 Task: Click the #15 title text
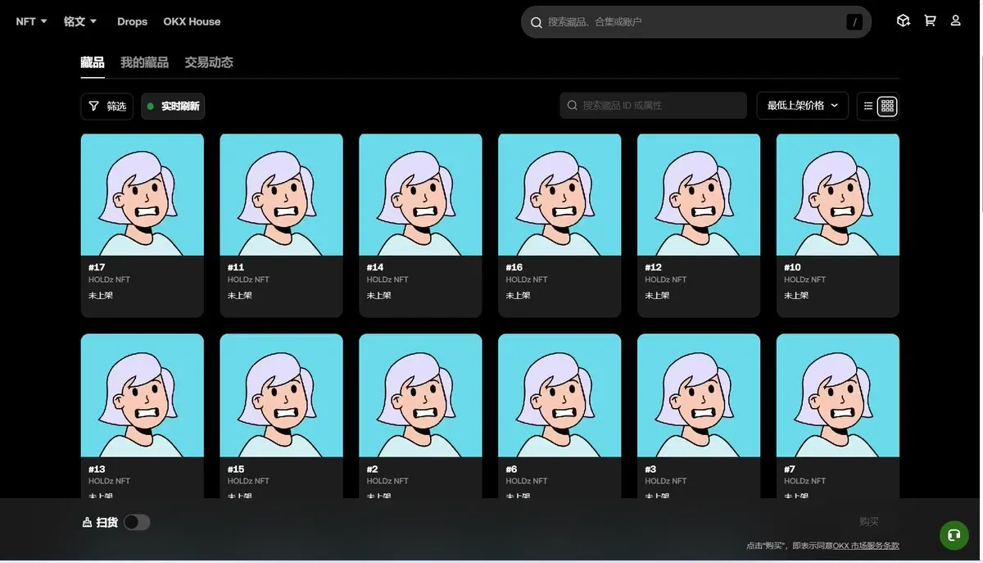click(236, 470)
